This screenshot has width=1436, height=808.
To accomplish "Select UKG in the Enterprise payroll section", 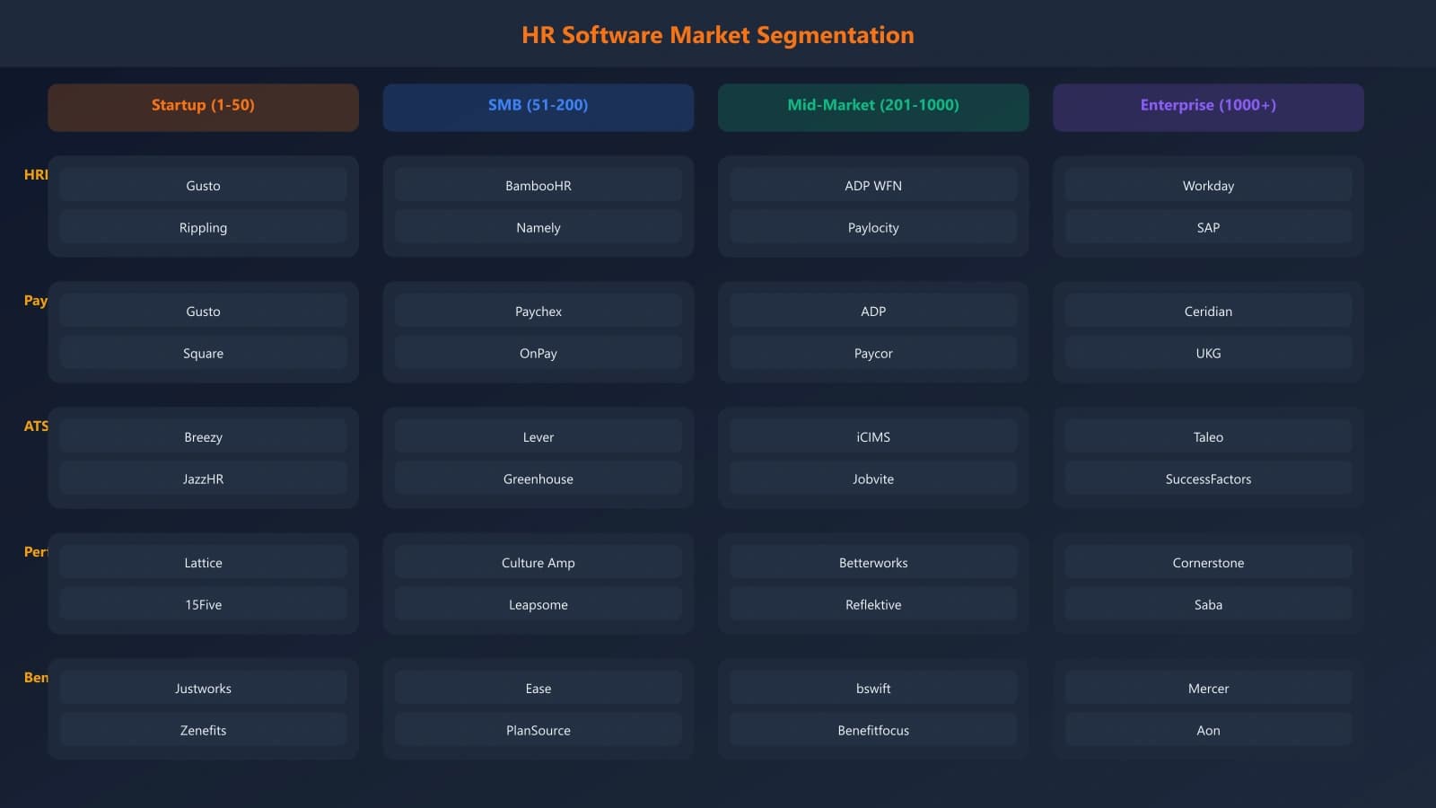I will click(1208, 353).
